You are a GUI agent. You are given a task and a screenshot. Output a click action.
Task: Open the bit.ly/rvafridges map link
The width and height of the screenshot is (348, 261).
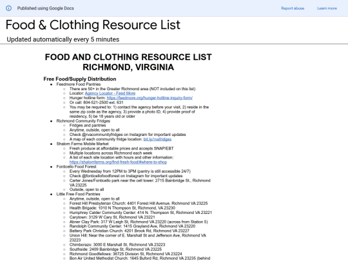tap(157, 139)
